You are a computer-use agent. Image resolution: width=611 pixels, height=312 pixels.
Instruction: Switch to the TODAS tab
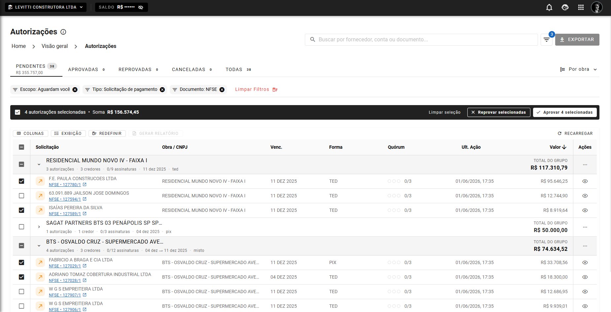(238, 69)
